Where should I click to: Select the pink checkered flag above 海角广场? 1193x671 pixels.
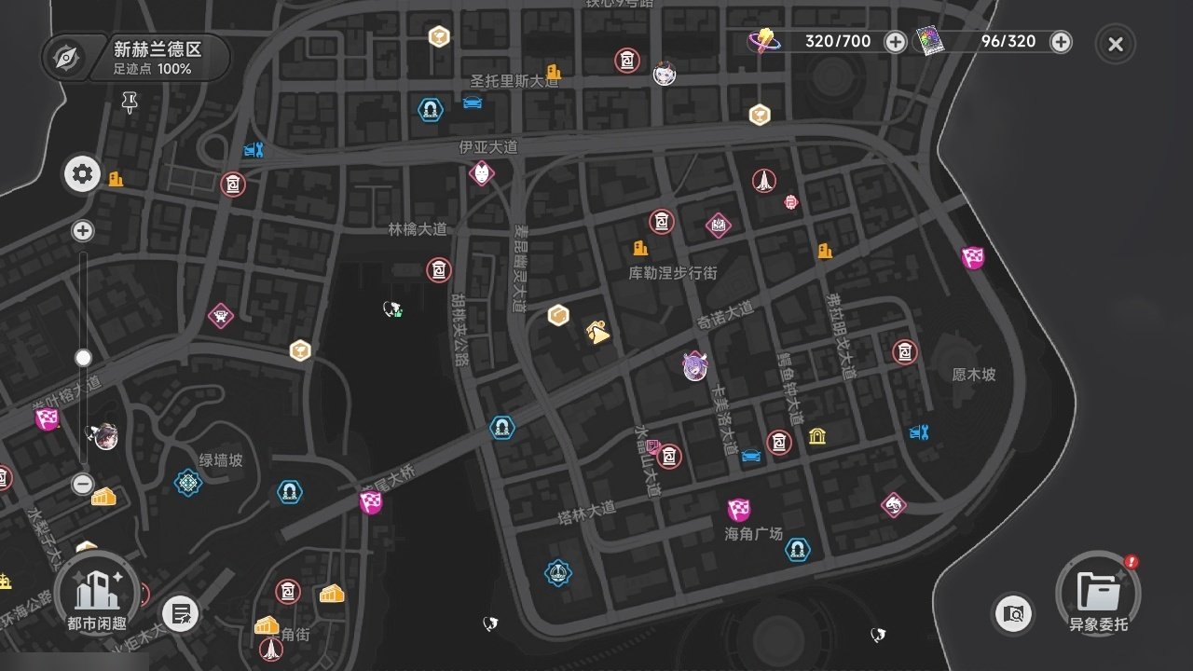tap(739, 510)
